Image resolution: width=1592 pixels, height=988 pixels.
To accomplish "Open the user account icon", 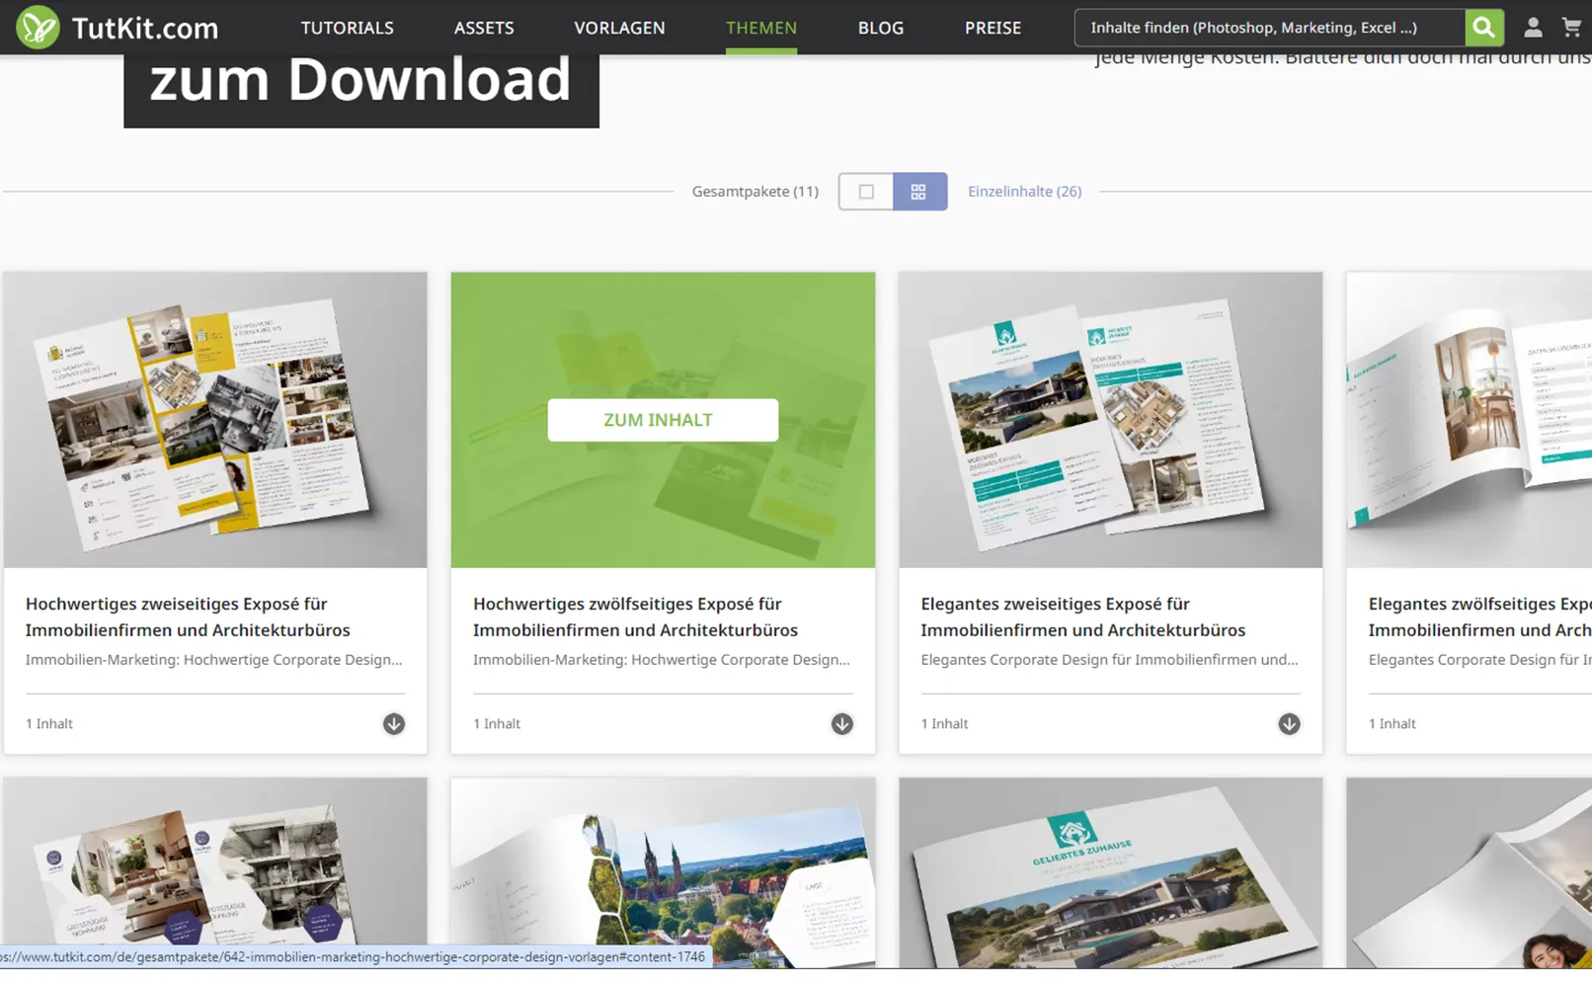I will pyautogui.click(x=1533, y=28).
